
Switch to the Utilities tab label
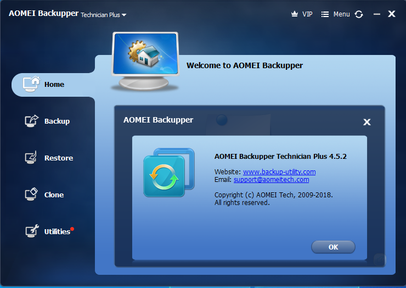(57, 231)
